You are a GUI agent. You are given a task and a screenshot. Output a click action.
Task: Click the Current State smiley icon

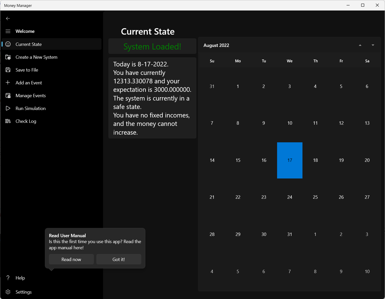coord(8,44)
